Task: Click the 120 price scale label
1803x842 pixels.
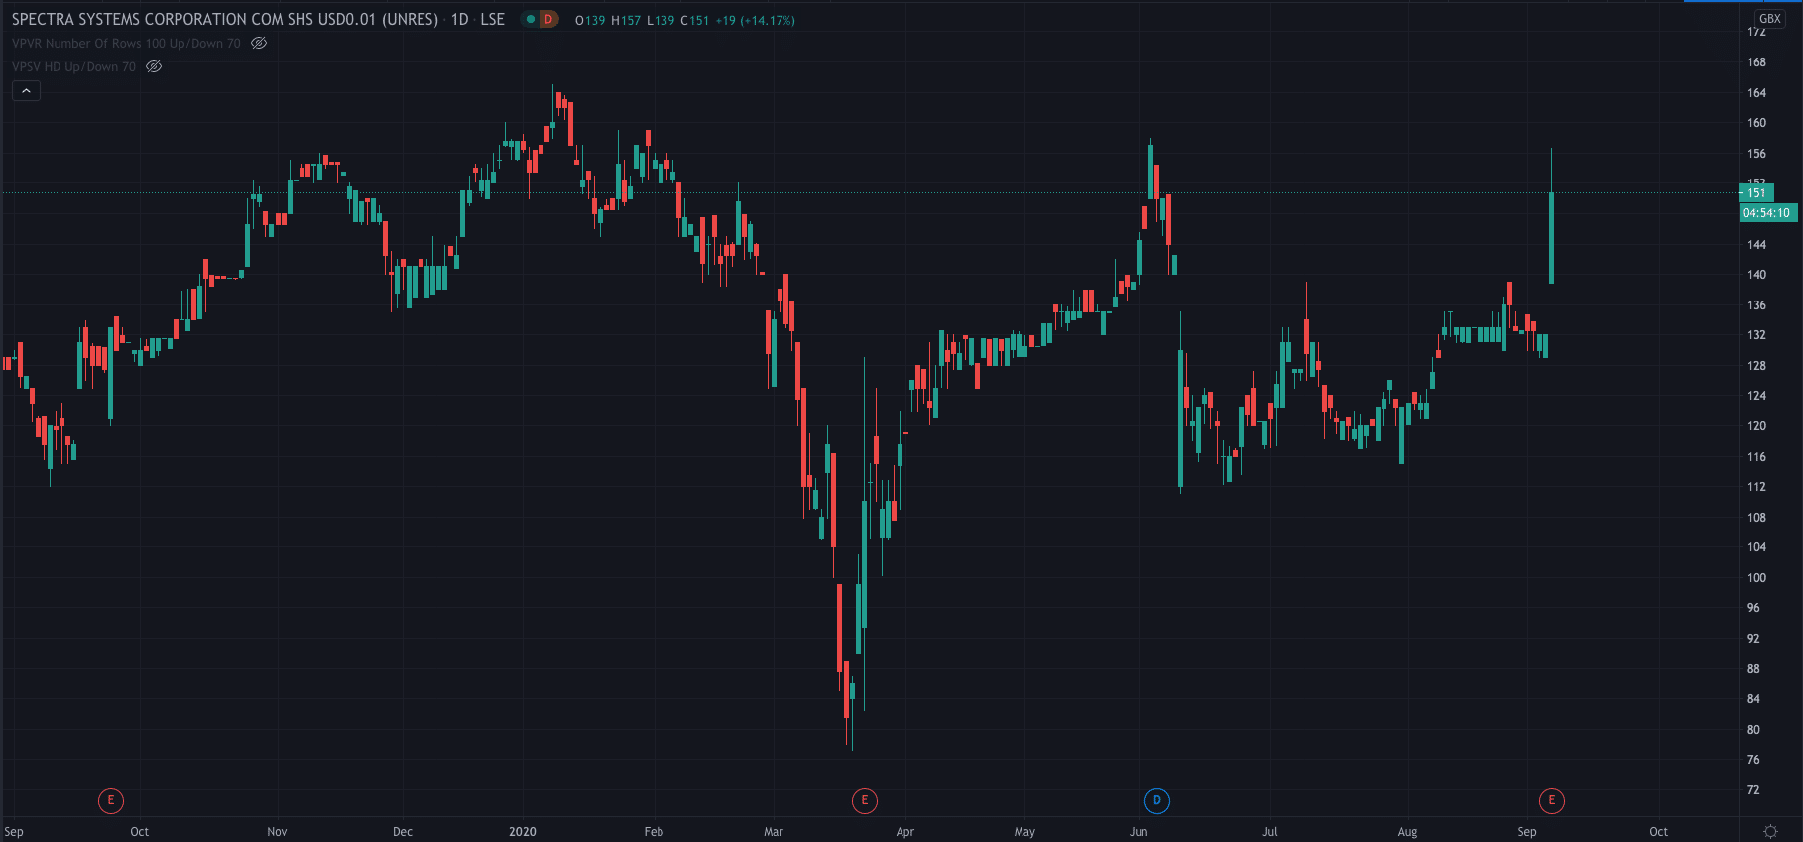Action: (x=1756, y=426)
